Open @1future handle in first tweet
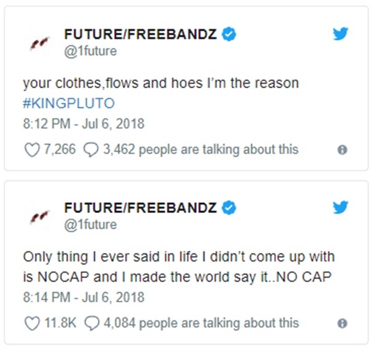Screen dimensions: 372x352 click(90, 51)
